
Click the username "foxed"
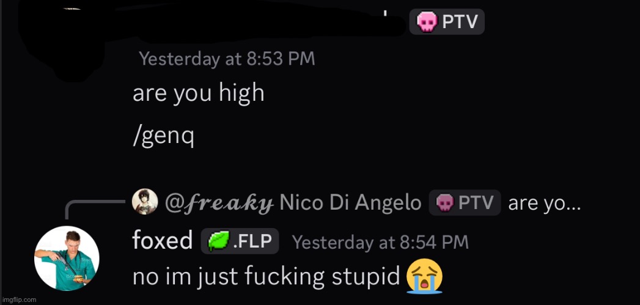tap(163, 240)
